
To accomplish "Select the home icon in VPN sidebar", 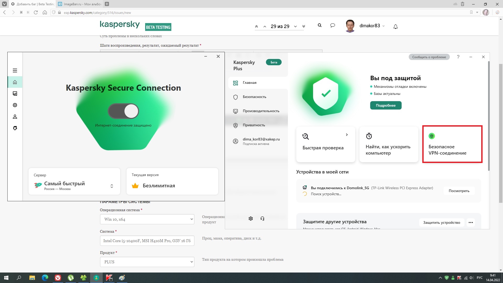I will [15, 82].
